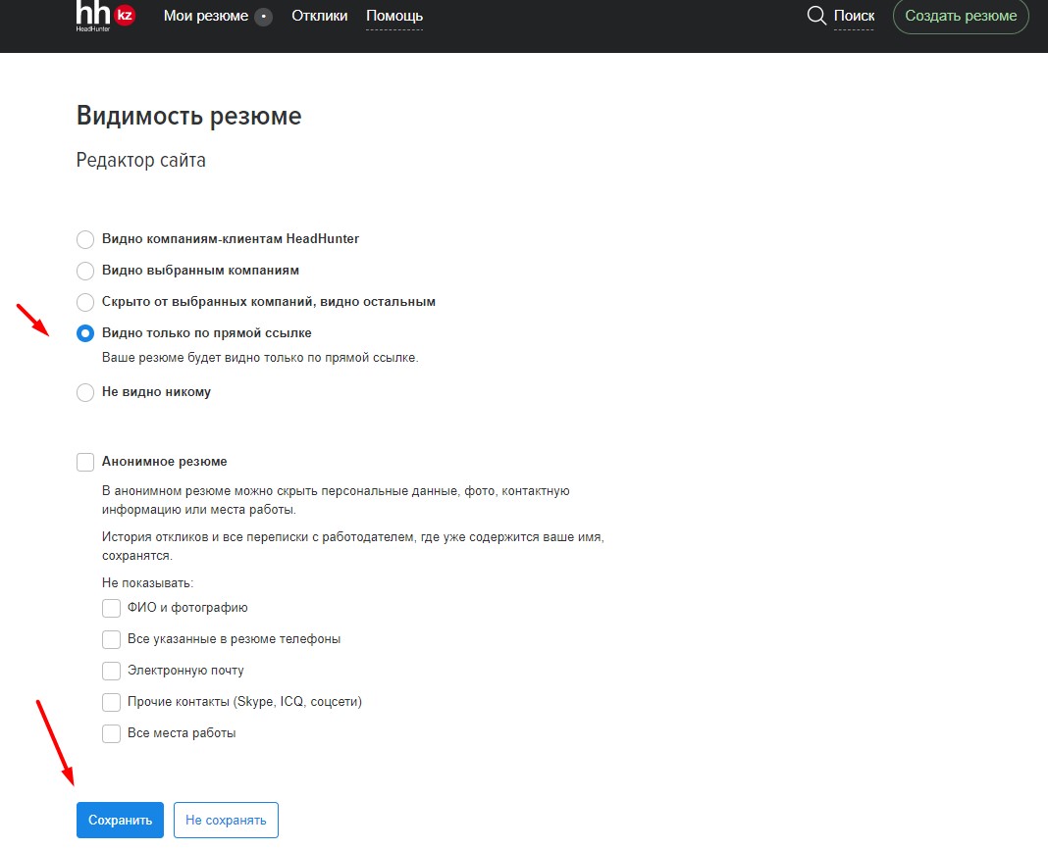Click the Поиск link in header
The width and height of the screenshot is (1048, 850).
coord(854,17)
